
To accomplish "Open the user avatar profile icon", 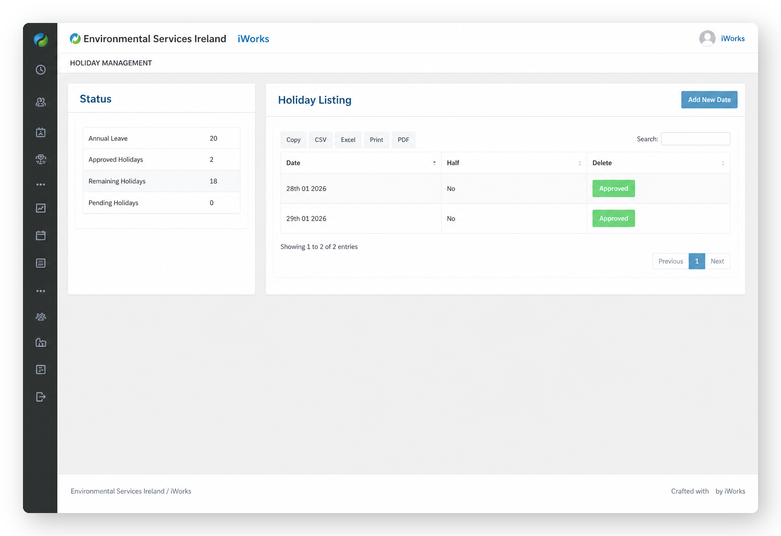I will pyautogui.click(x=707, y=38).
